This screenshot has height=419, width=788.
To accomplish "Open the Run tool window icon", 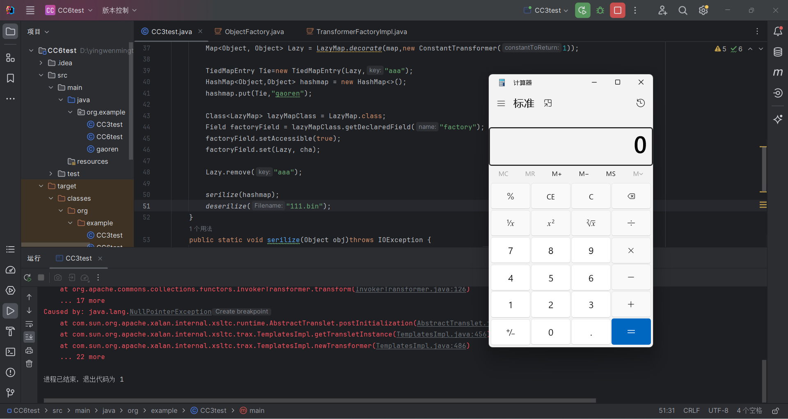I will 11,311.
